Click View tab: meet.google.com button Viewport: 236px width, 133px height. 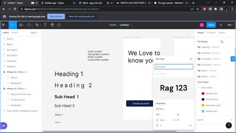click(82, 16)
